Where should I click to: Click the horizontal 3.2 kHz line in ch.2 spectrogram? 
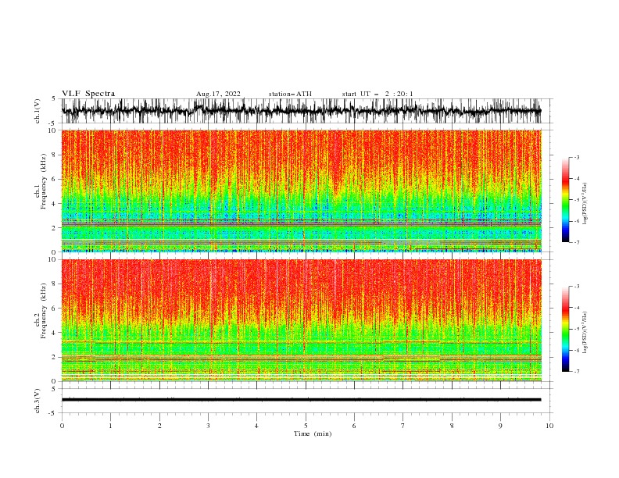click(301, 342)
